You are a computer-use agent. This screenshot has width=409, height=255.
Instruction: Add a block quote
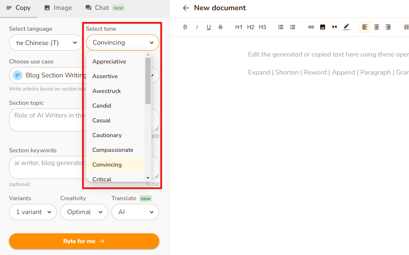334,27
